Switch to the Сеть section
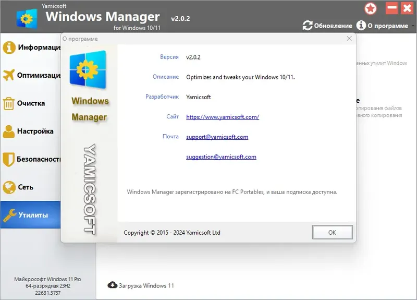The width and height of the screenshot is (417, 300). pyautogui.click(x=26, y=187)
